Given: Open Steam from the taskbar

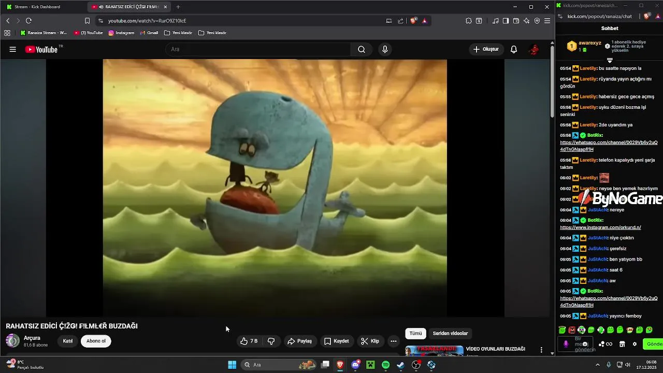Looking at the screenshot, I should coord(400,365).
